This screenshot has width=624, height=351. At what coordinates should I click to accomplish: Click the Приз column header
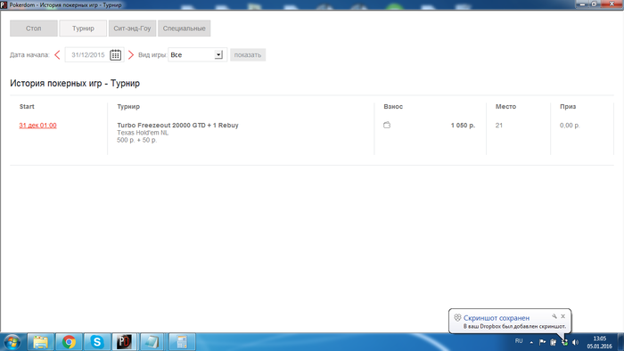[568, 107]
